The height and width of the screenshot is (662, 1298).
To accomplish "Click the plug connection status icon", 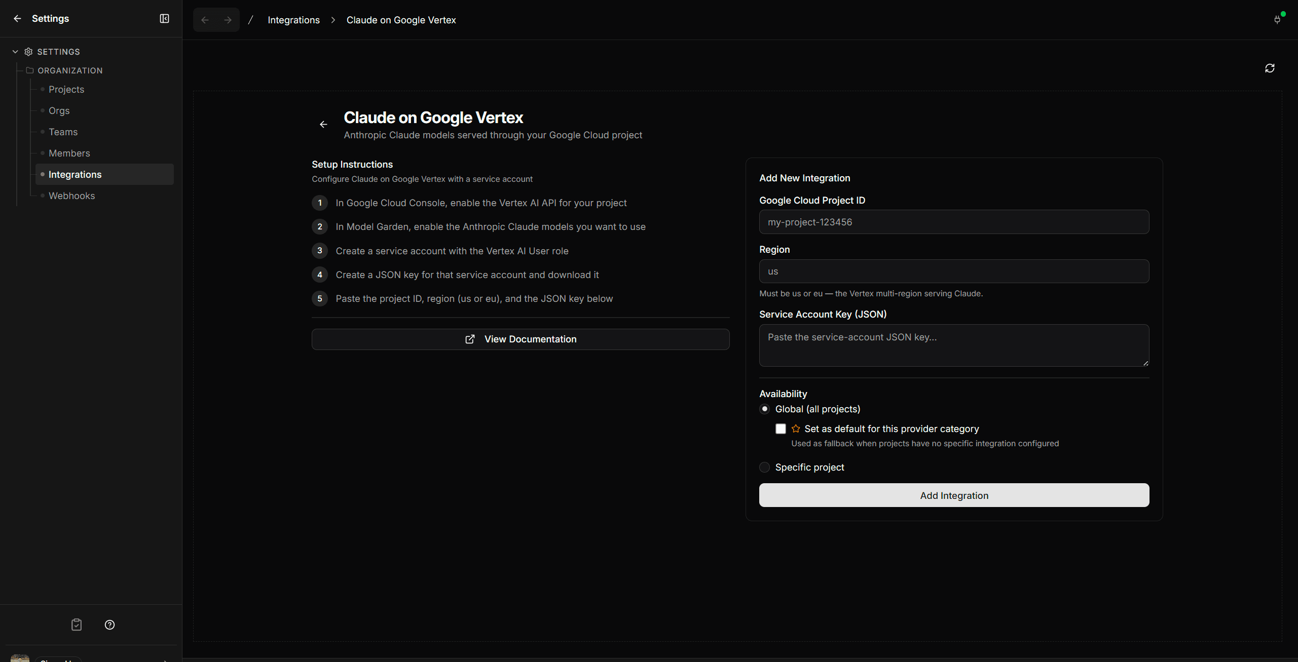I will pyautogui.click(x=1277, y=20).
